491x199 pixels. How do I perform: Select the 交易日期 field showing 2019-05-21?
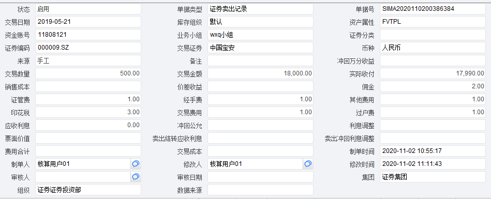tap(88, 22)
